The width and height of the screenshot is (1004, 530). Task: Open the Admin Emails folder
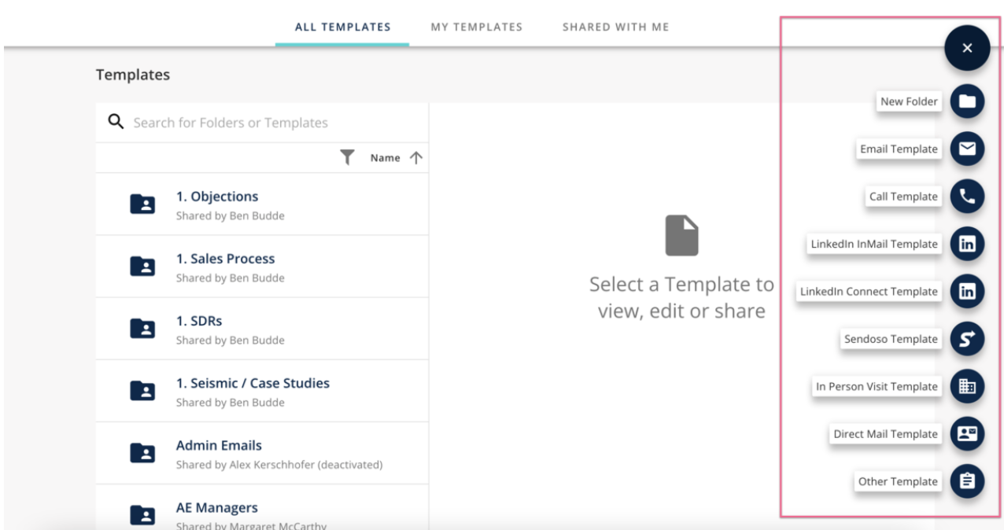pos(219,446)
